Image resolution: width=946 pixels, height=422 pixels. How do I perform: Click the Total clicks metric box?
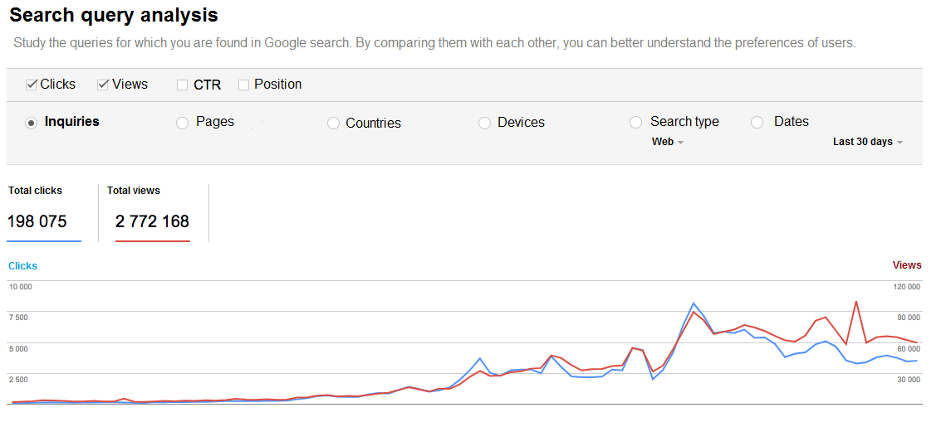(x=45, y=212)
